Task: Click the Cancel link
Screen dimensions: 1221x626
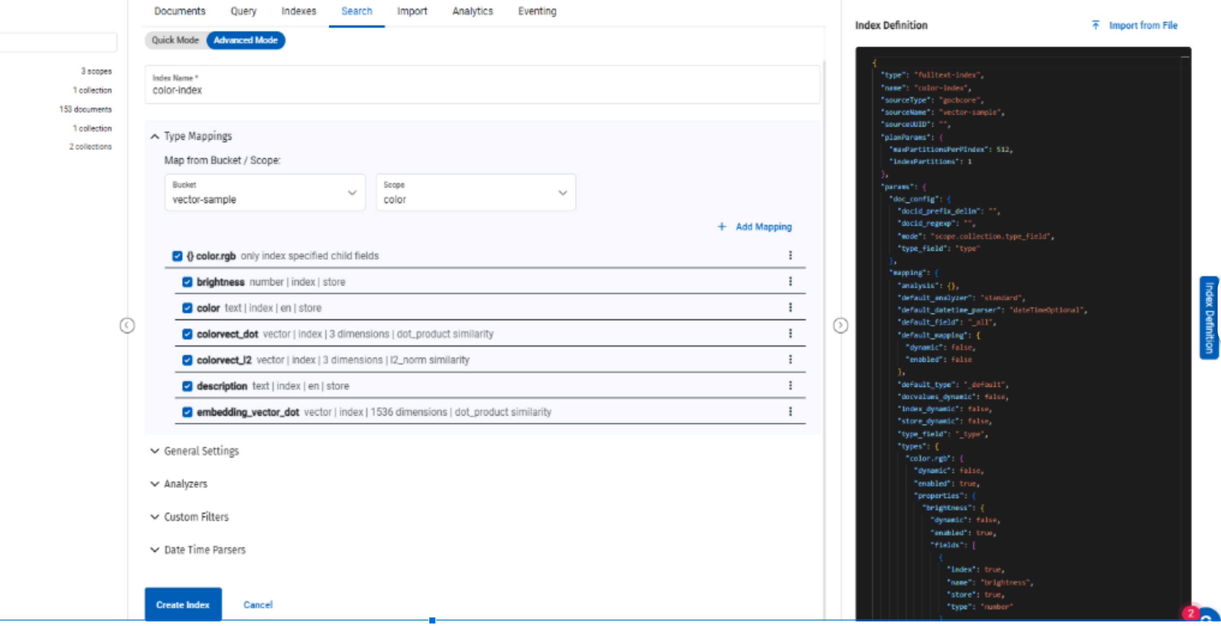Action: coord(258,604)
